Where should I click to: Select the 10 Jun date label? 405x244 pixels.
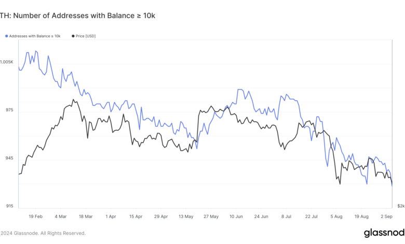coord(236,216)
